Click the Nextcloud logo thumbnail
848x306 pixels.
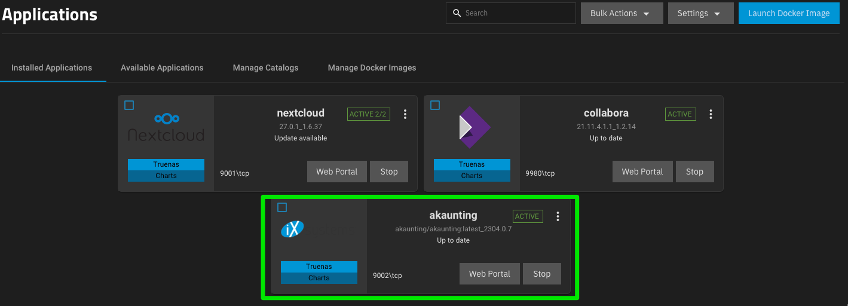coord(166,127)
